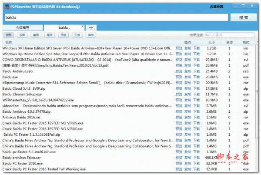
Task: Preview the Baidu.exe result
Action: [x=179, y=77]
